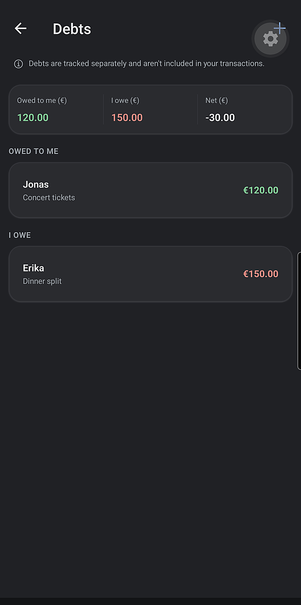This screenshot has height=605, width=301.
Task: Add a new debt with plus icon
Action: pyautogui.click(x=280, y=28)
